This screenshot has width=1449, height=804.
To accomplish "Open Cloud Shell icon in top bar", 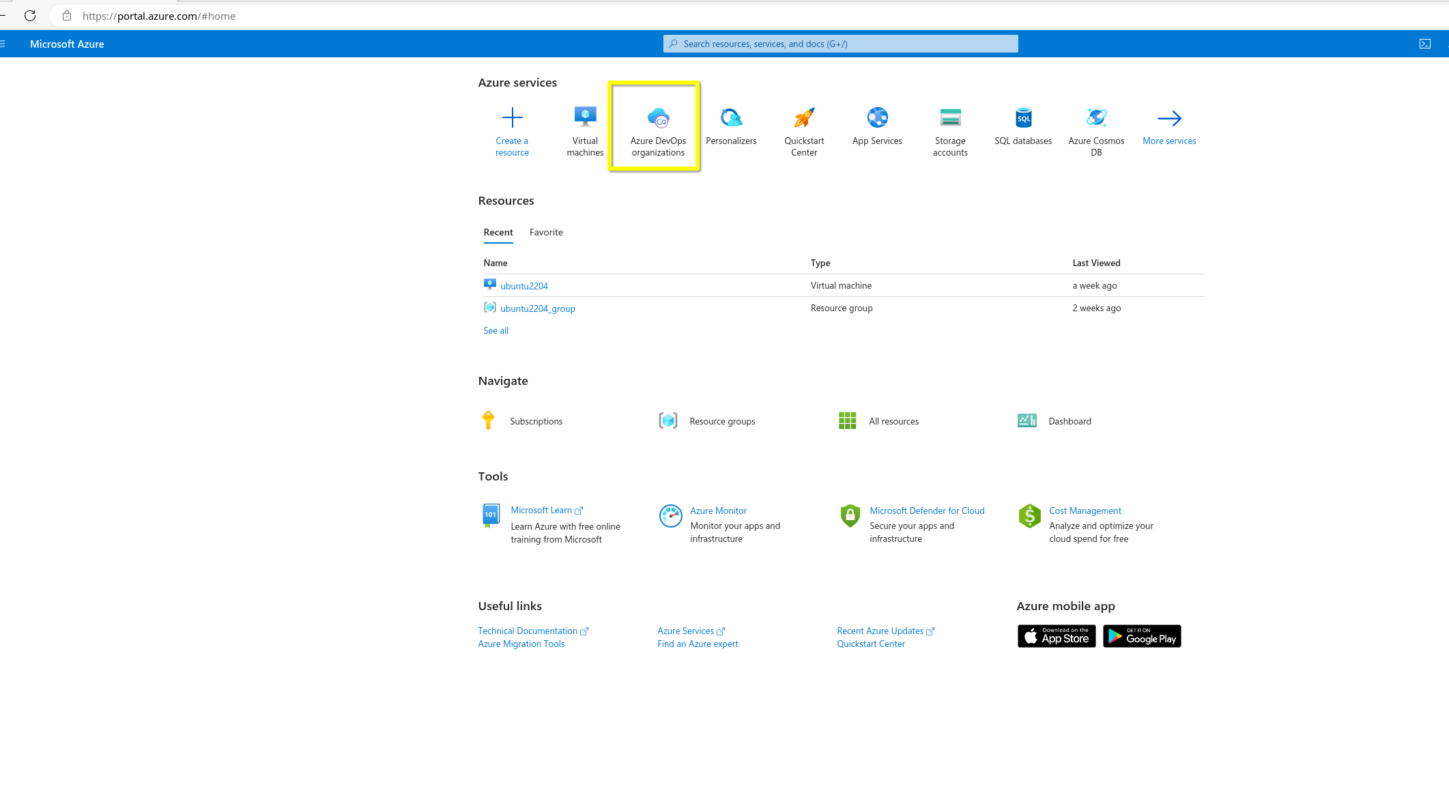I will [x=1425, y=44].
